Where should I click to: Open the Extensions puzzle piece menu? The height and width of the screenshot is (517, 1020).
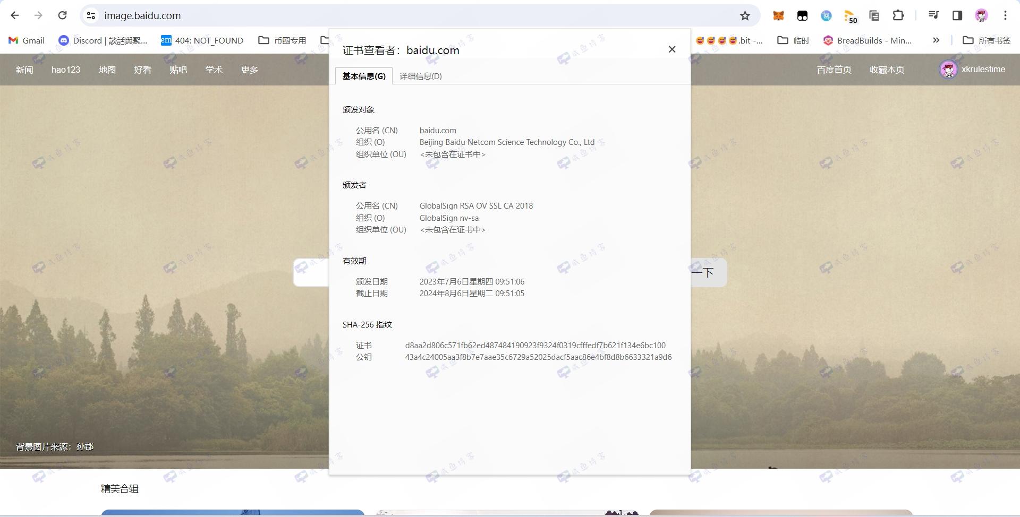coord(898,15)
